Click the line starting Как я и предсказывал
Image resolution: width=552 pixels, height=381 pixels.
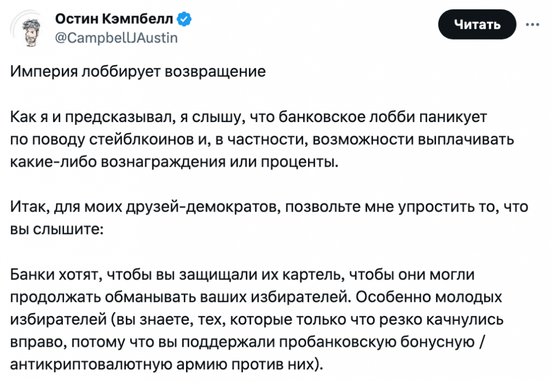coord(248,117)
